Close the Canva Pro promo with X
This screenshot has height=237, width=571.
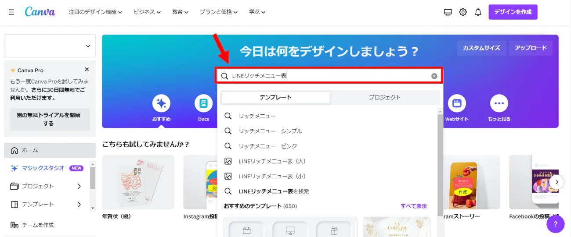click(x=87, y=69)
